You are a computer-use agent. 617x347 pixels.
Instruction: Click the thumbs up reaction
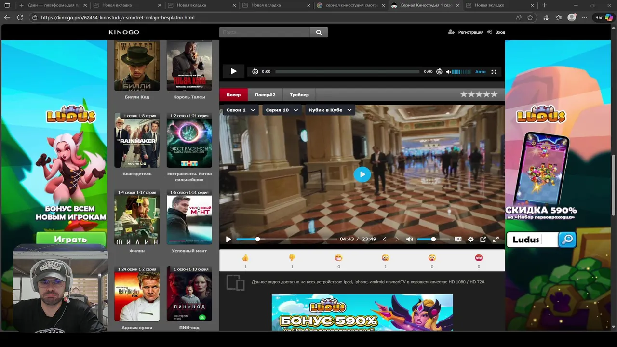(245, 258)
